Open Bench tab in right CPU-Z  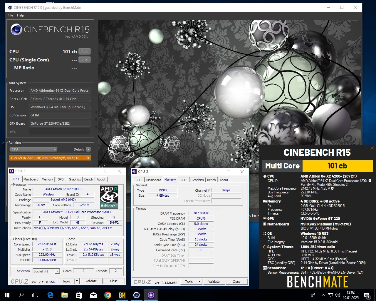click(x=211, y=180)
